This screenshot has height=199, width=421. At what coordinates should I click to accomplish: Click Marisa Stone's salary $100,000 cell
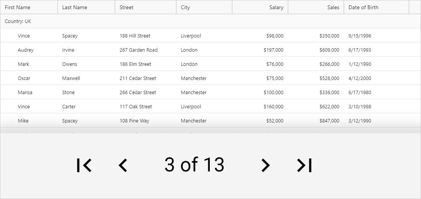(273, 92)
